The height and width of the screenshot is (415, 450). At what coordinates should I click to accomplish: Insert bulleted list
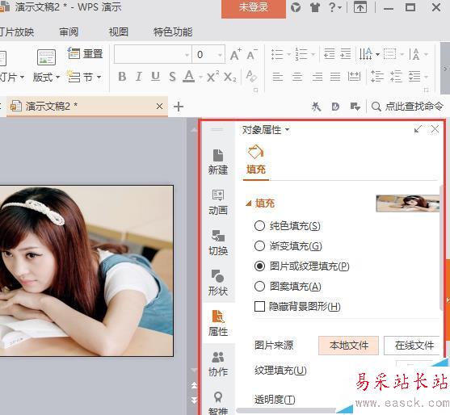278,54
